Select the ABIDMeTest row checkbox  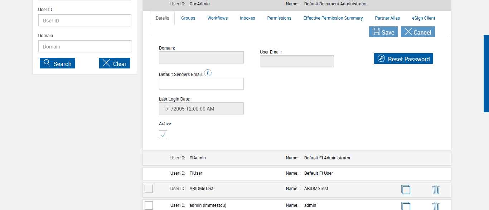[149, 189]
